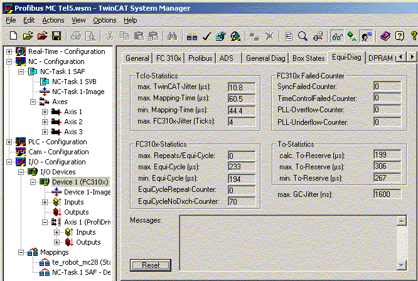Open the View menu
Image resolution: width=418 pixels, height=281 pixels.
(x=78, y=20)
